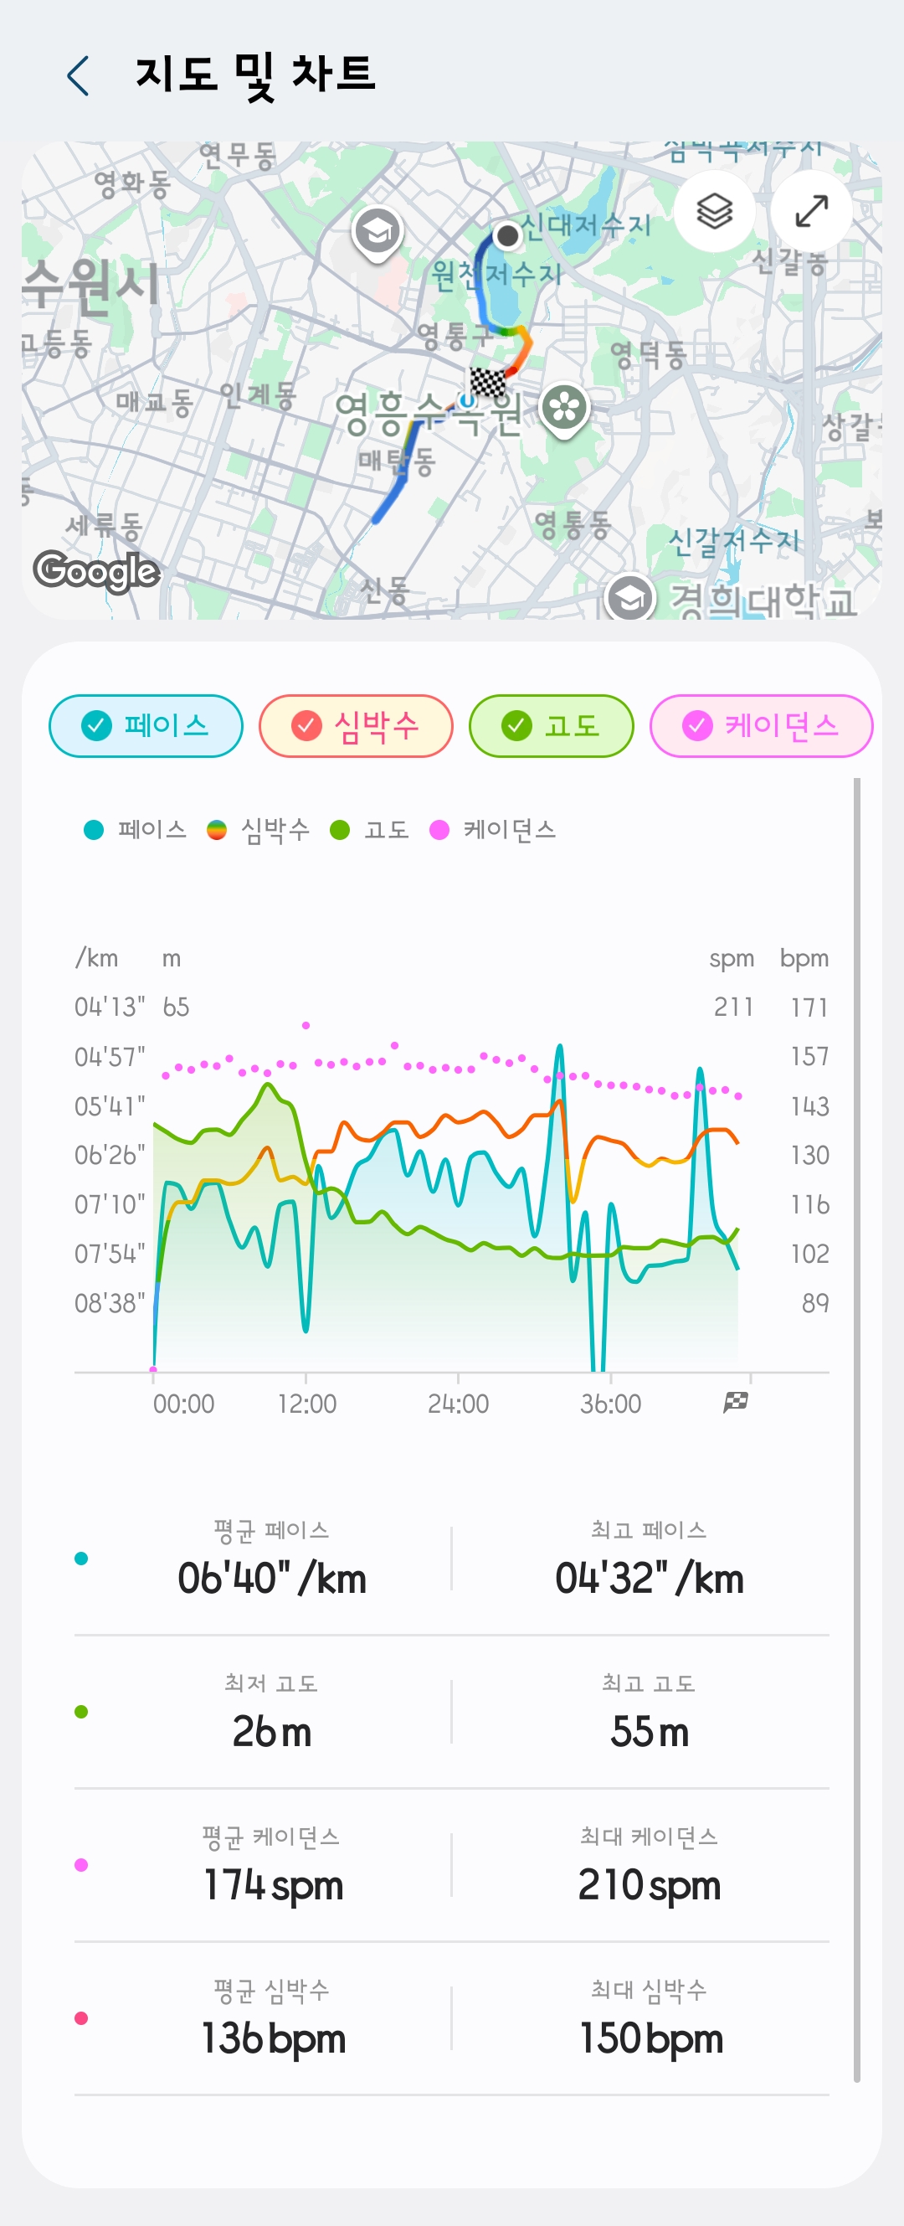Go back using the back arrow
904x2226 pixels.
(x=78, y=75)
